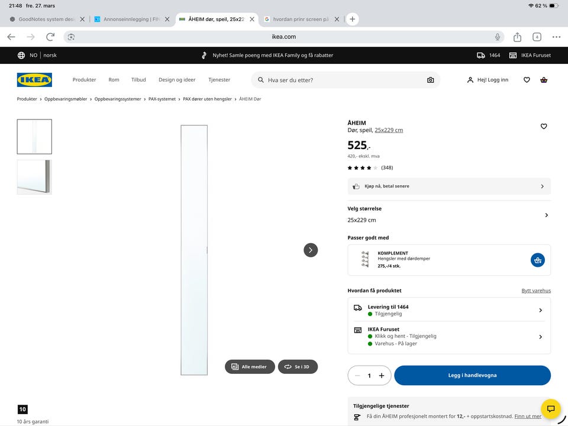
Task: Expand Levering til 1464 details
Action: 449,310
